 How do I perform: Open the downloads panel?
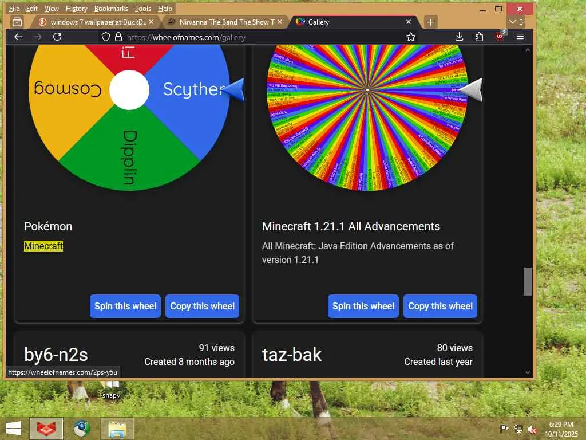tap(460, 37)
